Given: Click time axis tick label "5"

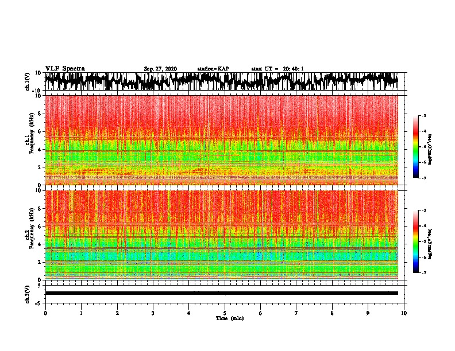Looking at the screenshot, I should pyautogui.click(x=225, y=313).
